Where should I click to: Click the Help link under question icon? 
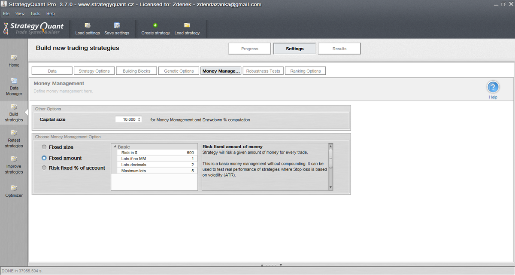(x=493, y=97)
